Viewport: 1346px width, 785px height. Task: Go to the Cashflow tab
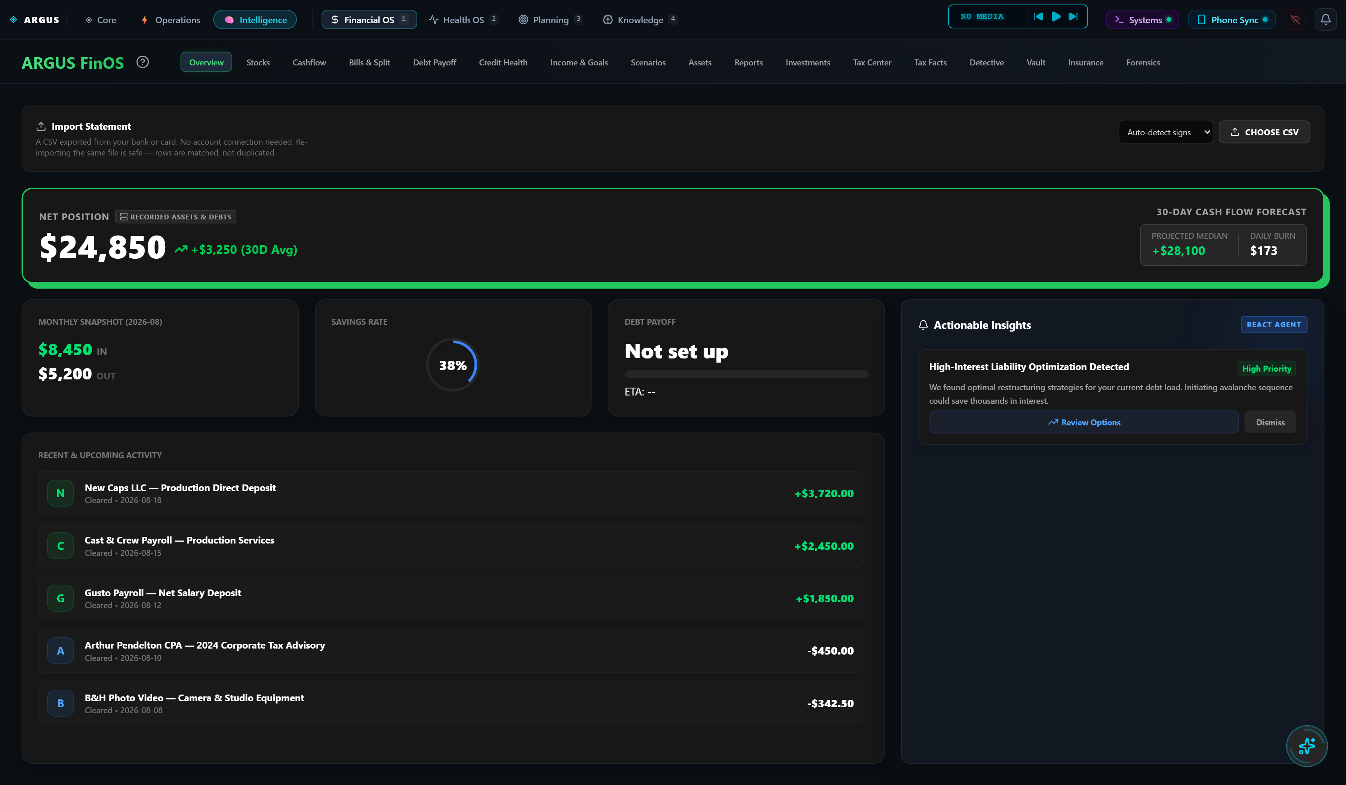click(x=309, y=62)
